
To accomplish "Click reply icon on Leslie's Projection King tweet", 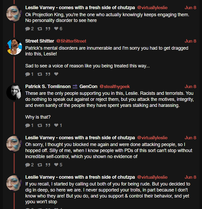I will coord(28,29).
